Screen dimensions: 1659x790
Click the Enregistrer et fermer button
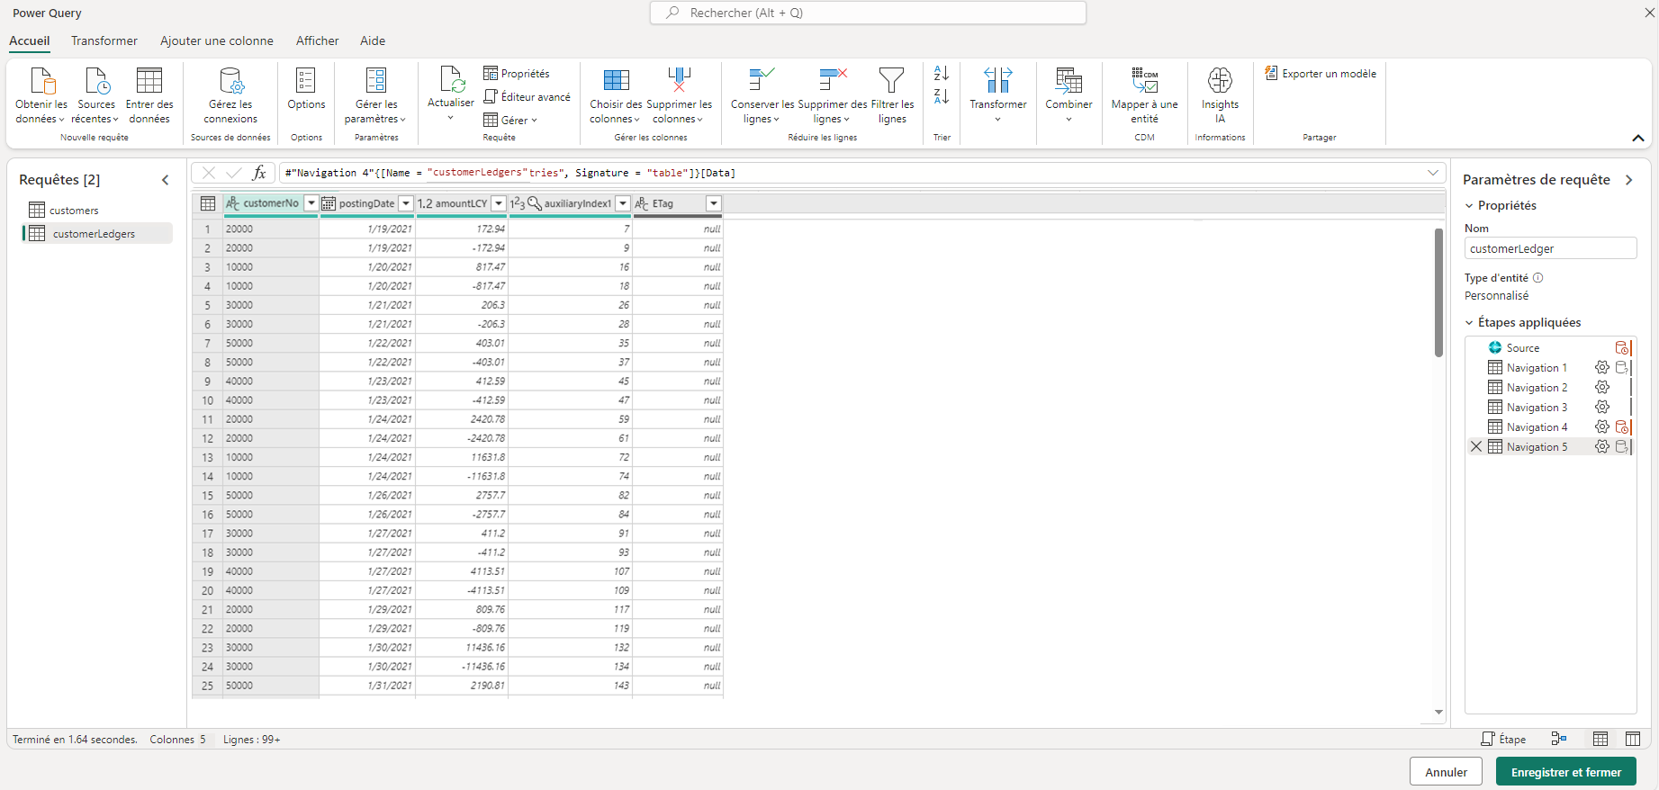pos(1565,772)
